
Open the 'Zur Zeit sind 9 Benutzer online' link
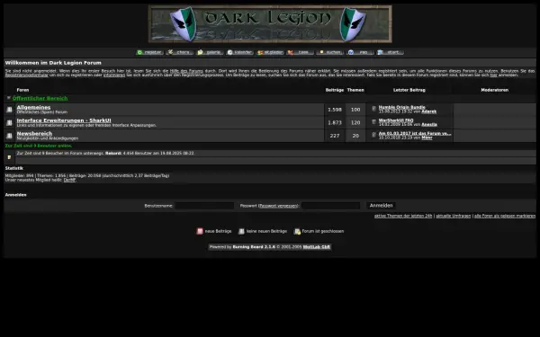pyautogui.click(x=39, y=146)
